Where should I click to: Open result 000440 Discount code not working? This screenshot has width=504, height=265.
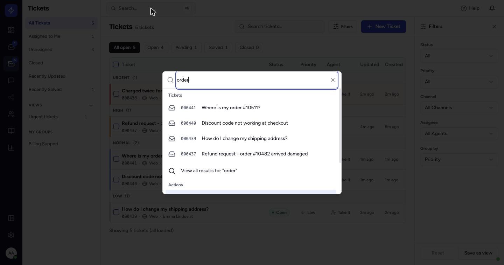[251, 123]
